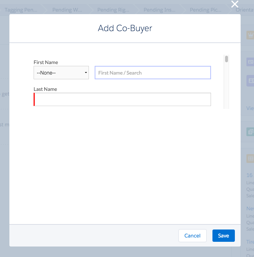
Task: Open the partially visible View link
Action: pyautogui.click(x=250, y=108)
